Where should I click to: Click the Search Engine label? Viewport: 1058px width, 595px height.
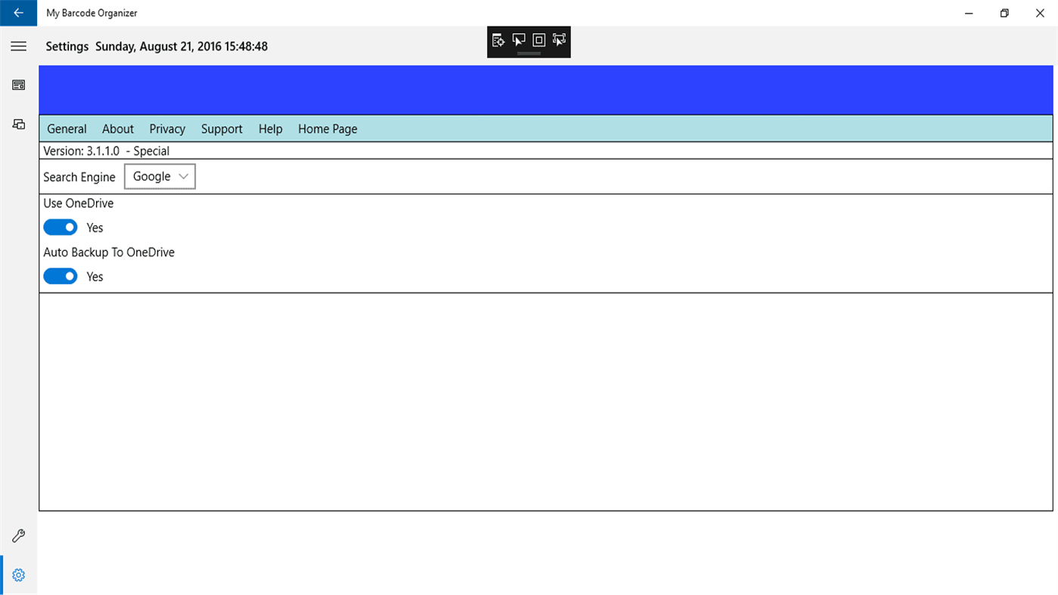[79, 177]
